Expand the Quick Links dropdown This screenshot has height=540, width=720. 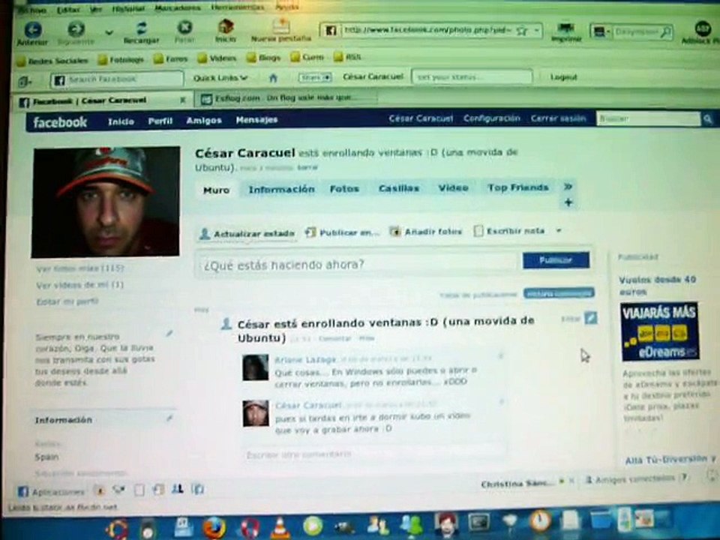pyautogui.click(x=220, y=78)
